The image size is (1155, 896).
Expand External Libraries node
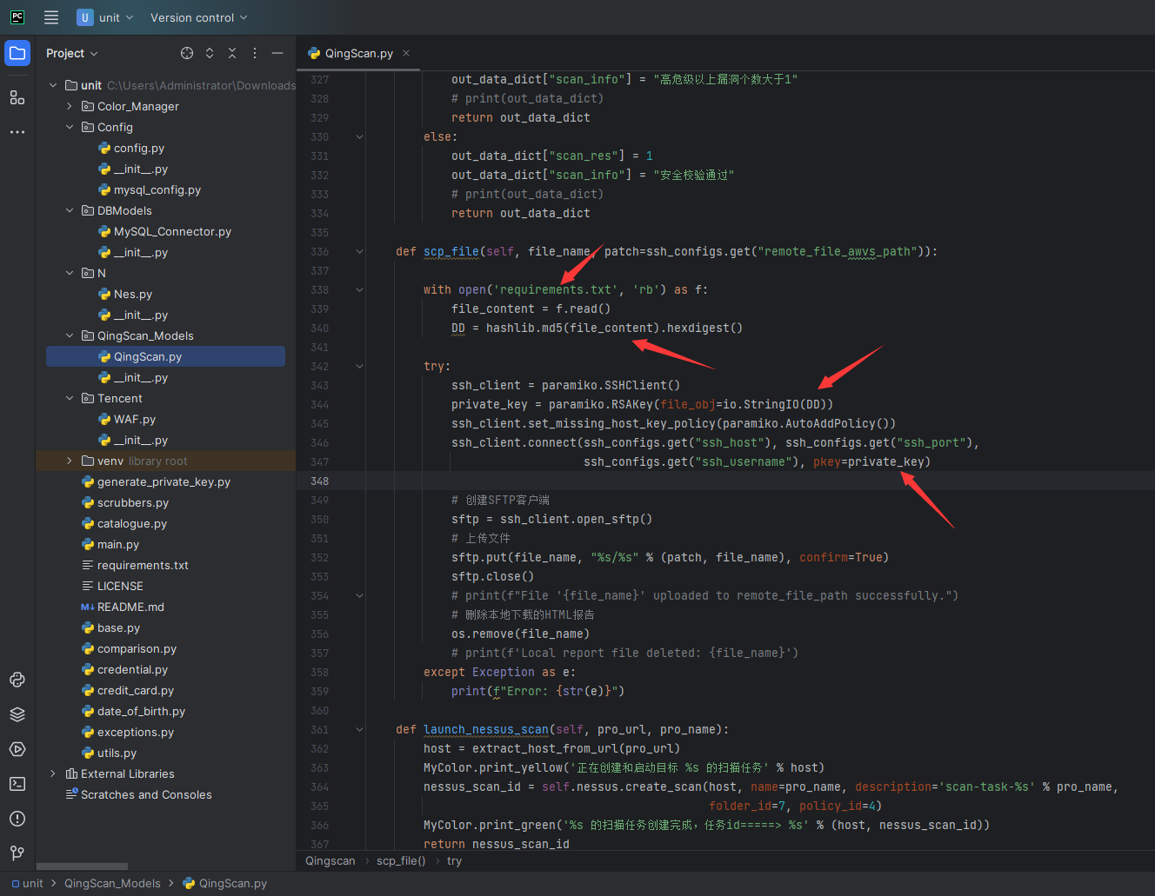54,773
